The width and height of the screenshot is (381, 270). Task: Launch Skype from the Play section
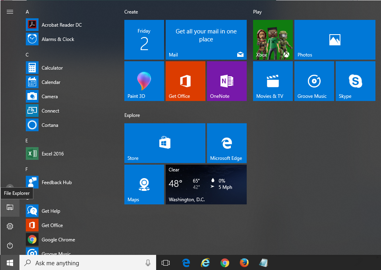click(x=355, y=81)
